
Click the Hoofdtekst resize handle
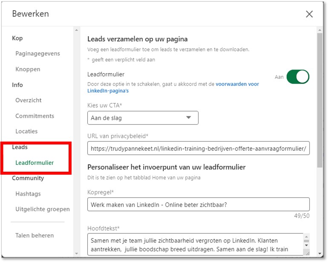[x=307, y=253]
